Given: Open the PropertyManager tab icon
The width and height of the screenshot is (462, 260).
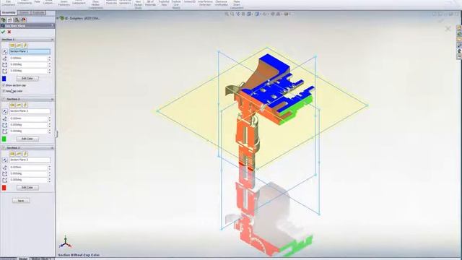Looking at the screenshot, I should click(x=10, y=20).
